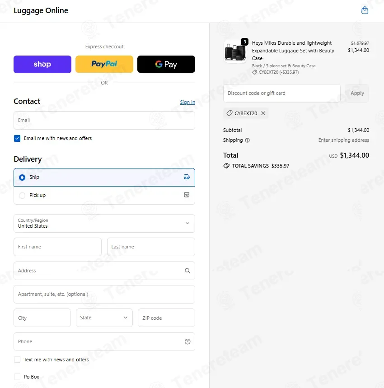The height and width of the screenshot is (388, 384).
Task: Open the State dropdown
Action: click(104, 318)
